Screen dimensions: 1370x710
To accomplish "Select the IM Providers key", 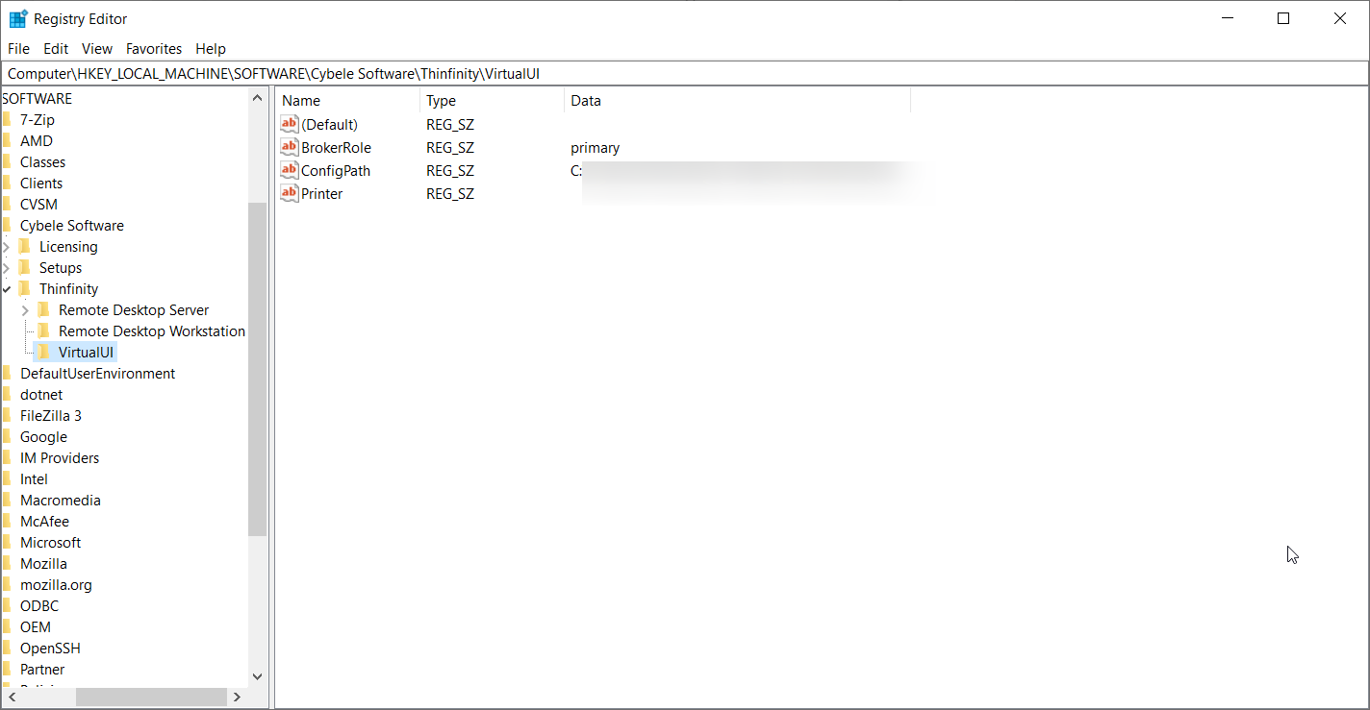I will 60,457.
